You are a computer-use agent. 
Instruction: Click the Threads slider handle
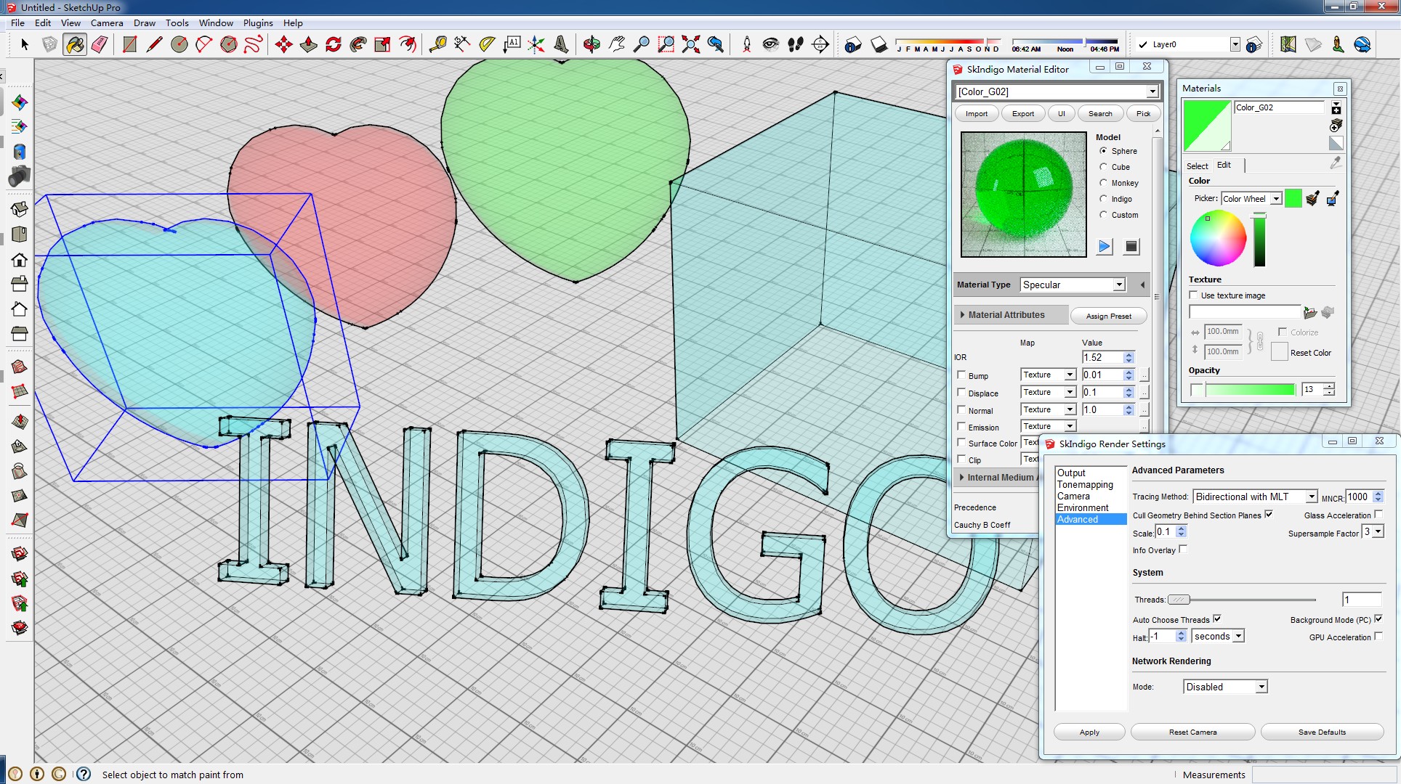tap(1179, 600)
